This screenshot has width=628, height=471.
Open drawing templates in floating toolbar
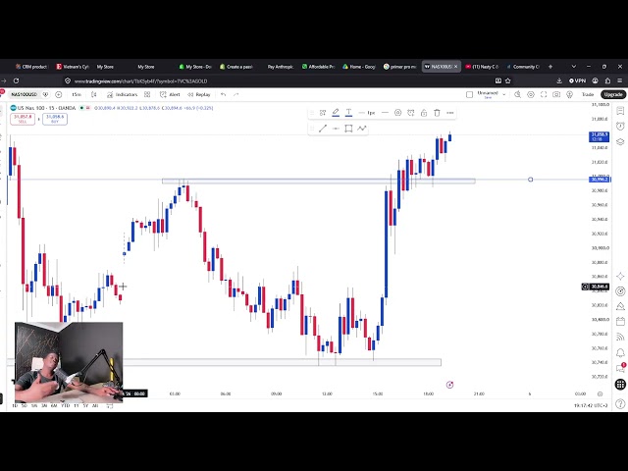323,113
